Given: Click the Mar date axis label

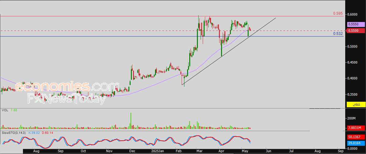Looking at the screenshot, I should coord(199,152).
